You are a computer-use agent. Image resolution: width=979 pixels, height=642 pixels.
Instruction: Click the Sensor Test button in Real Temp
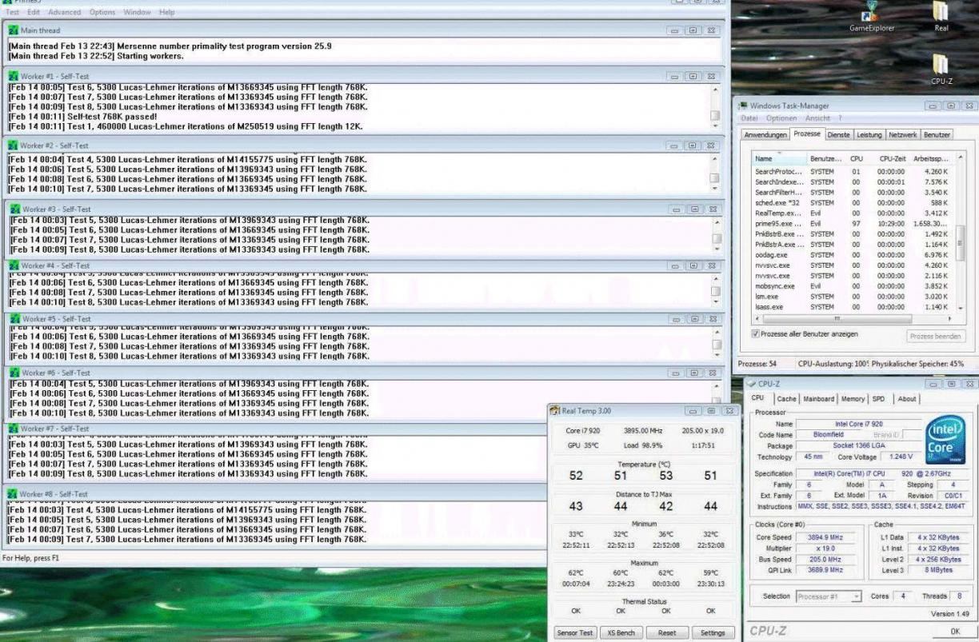coord(574,632)
